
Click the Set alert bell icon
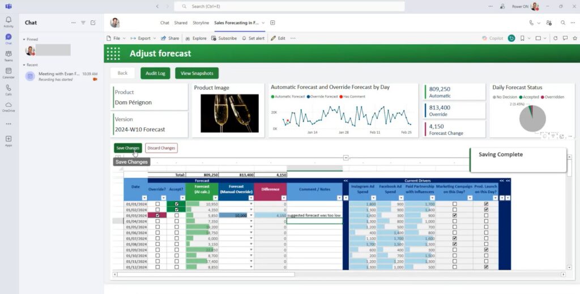pos(244,39)
